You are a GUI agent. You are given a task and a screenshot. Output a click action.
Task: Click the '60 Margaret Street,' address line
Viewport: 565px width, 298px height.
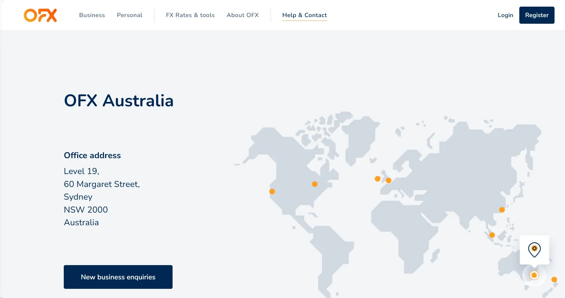(x=102, y=184)
